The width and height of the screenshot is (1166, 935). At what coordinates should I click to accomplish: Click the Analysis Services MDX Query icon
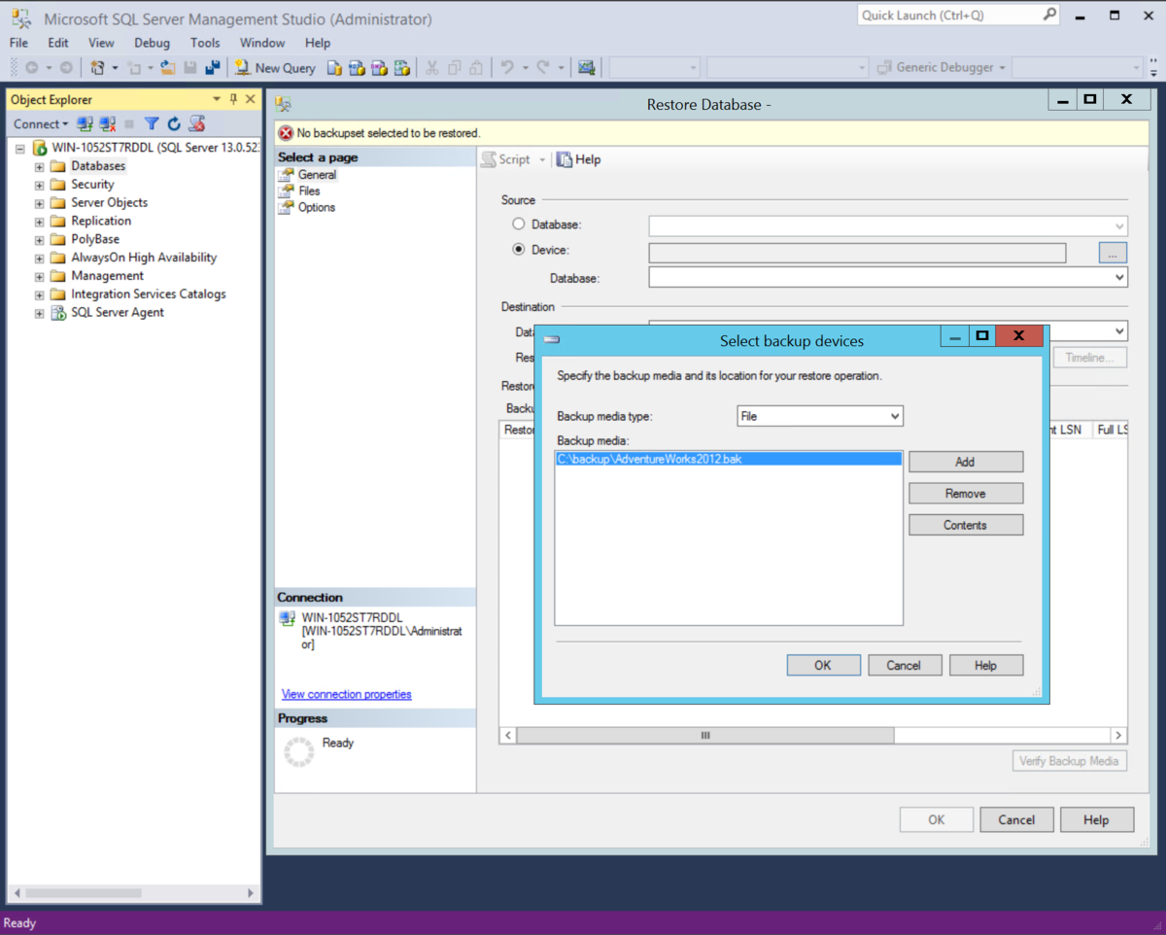pos(357,68)
